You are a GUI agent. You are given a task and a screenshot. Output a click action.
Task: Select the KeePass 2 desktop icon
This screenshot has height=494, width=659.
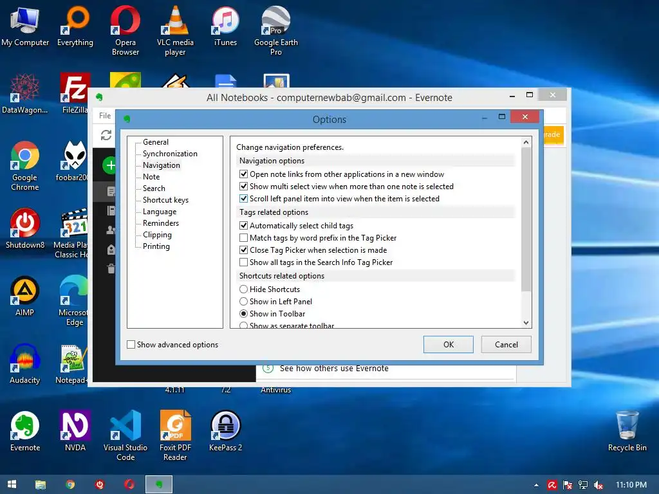point(225,431)
